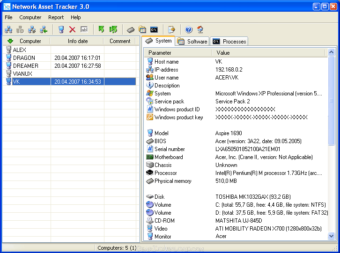Click the Processor chip icon
The image size is (340, 253).
(149, 173)
